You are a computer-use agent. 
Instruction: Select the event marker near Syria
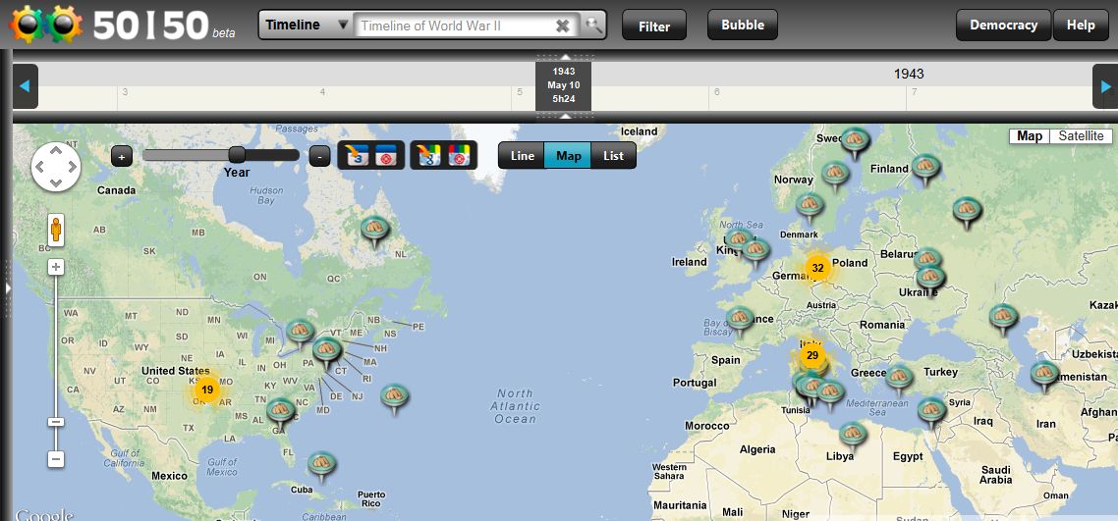tap(931, 409)
